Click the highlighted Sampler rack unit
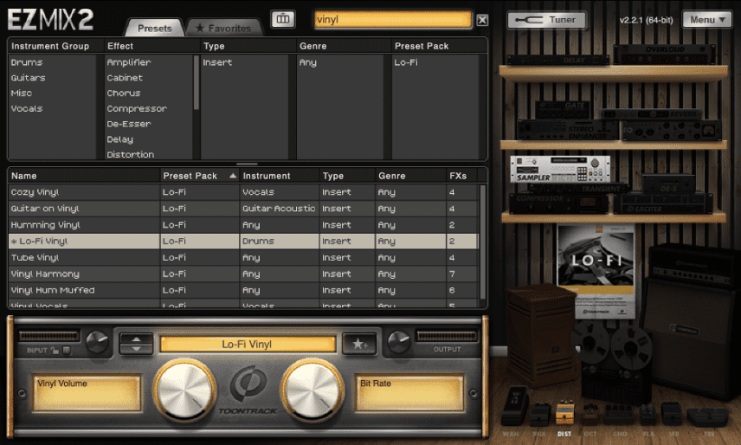Image resolution: width=741 pixels, height=445 pixels. [560, 169]
